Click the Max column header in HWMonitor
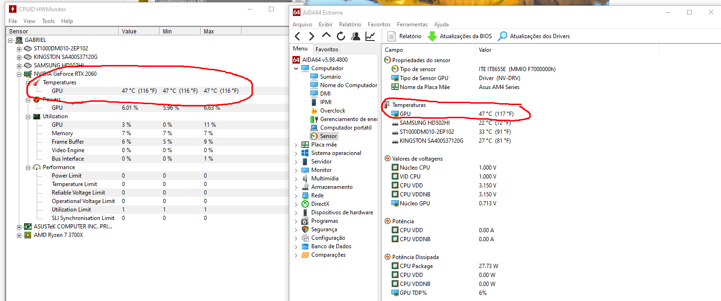Image resolution: width=721 pixels, height=301 pixels. [x=221, y=32]
